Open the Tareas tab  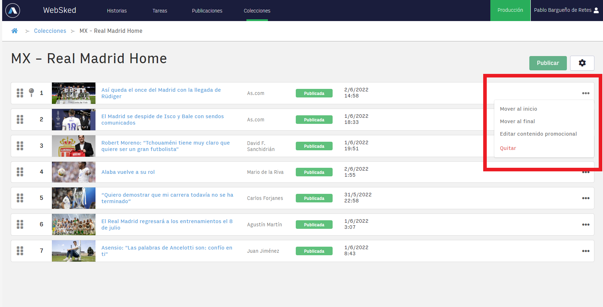pyautogui.click(x=160, y=11)
